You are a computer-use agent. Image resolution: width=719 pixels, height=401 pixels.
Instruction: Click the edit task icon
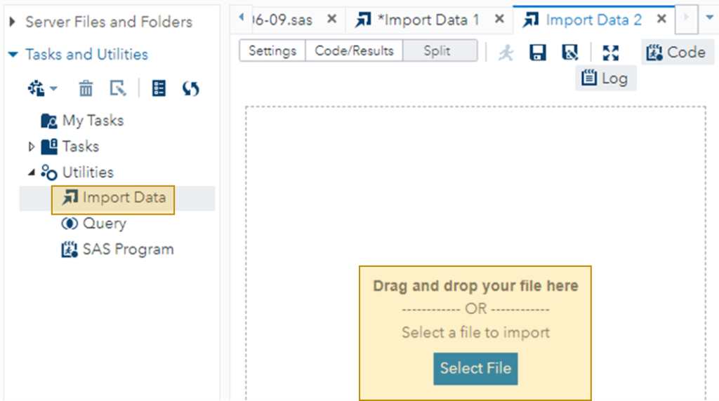119,88
